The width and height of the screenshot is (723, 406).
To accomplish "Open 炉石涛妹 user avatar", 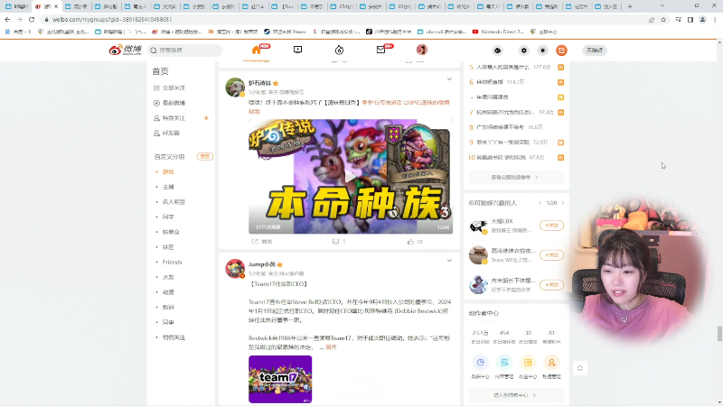I will [x=235, y=87].
